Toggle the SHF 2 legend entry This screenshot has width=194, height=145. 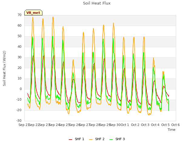(97, 139)
